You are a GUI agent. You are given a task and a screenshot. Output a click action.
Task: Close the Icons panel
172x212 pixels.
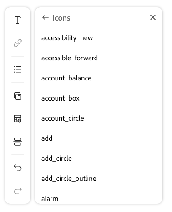(x=153, y=17)
